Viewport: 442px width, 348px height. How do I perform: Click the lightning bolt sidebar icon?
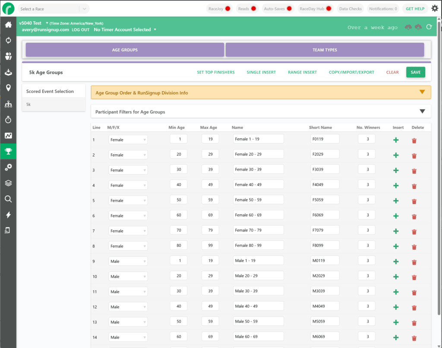(8, 215)
